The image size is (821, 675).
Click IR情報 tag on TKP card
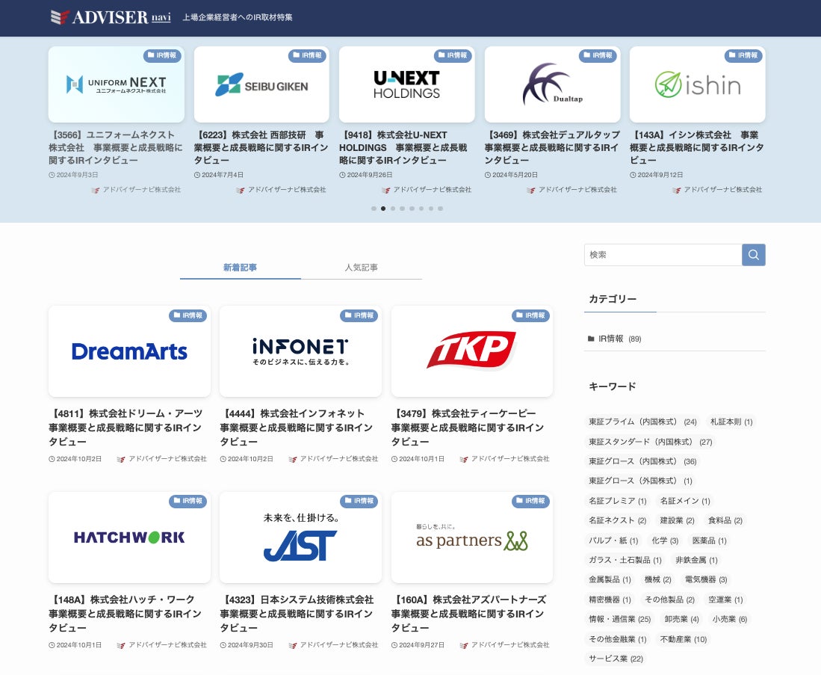tap(530, 315)
